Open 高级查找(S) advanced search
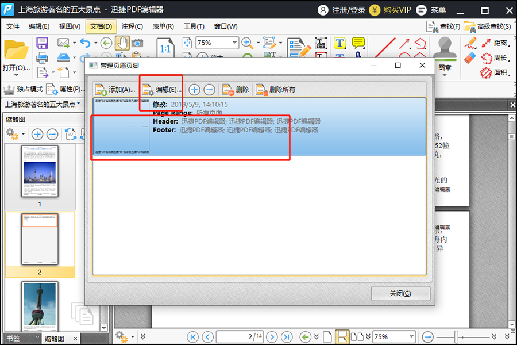Image resolution: width=517 pixels, height=345 pixels. (487, 26)
